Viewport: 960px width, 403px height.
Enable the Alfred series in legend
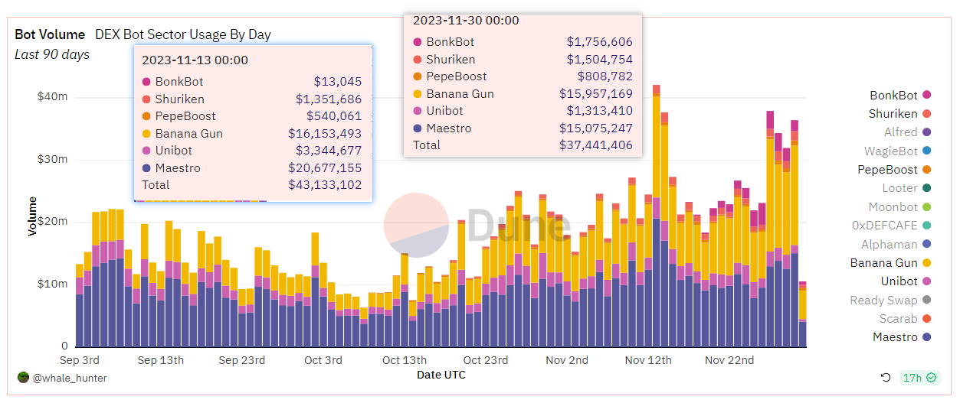pyautogui.click(x=900, y=132)
